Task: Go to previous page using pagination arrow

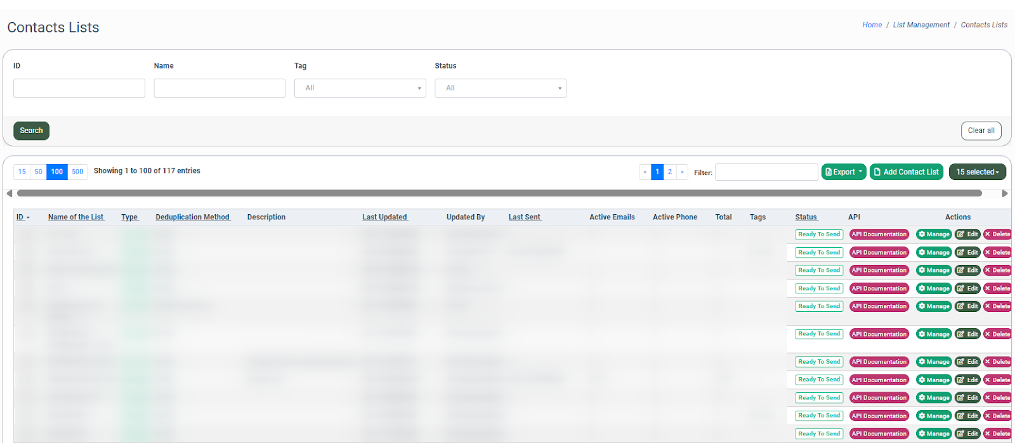Action: (x=645, y=172)
